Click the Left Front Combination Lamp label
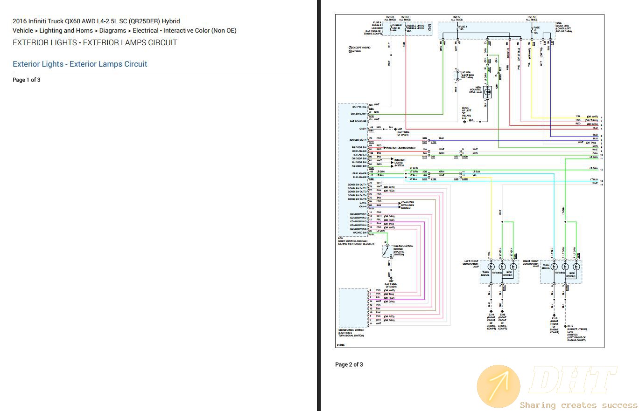This screenshot has height=411, width=639. click(471, 264)
